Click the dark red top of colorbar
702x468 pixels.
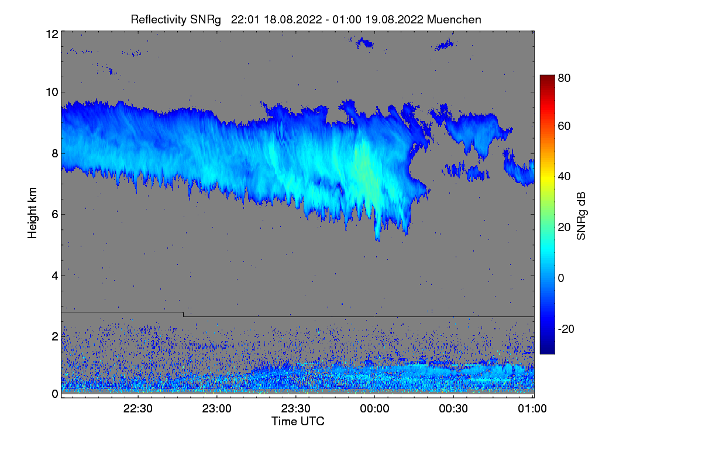(x=546, y=80)
